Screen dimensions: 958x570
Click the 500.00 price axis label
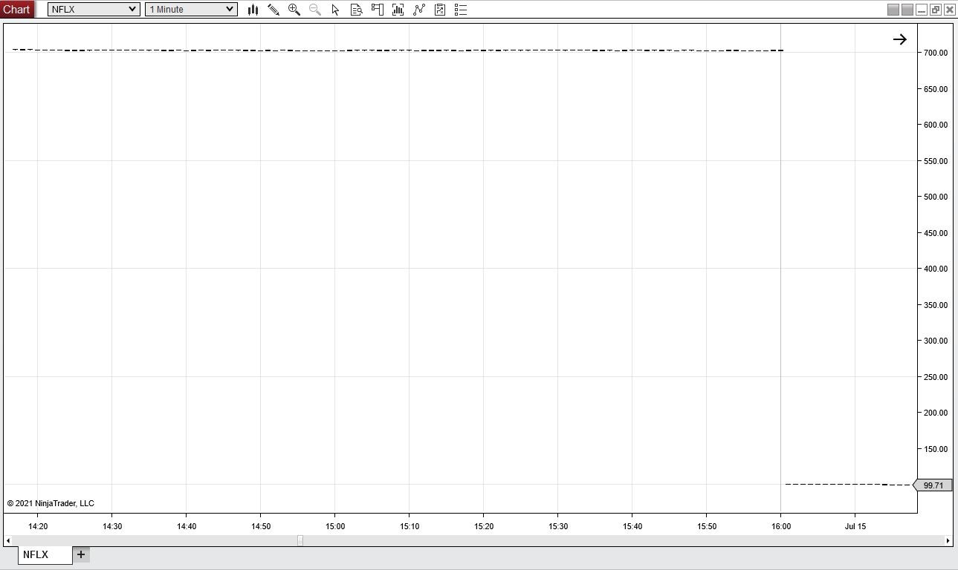pyautogui.click(x=936, y=197)
